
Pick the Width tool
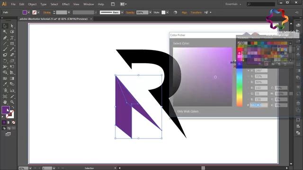5,67
